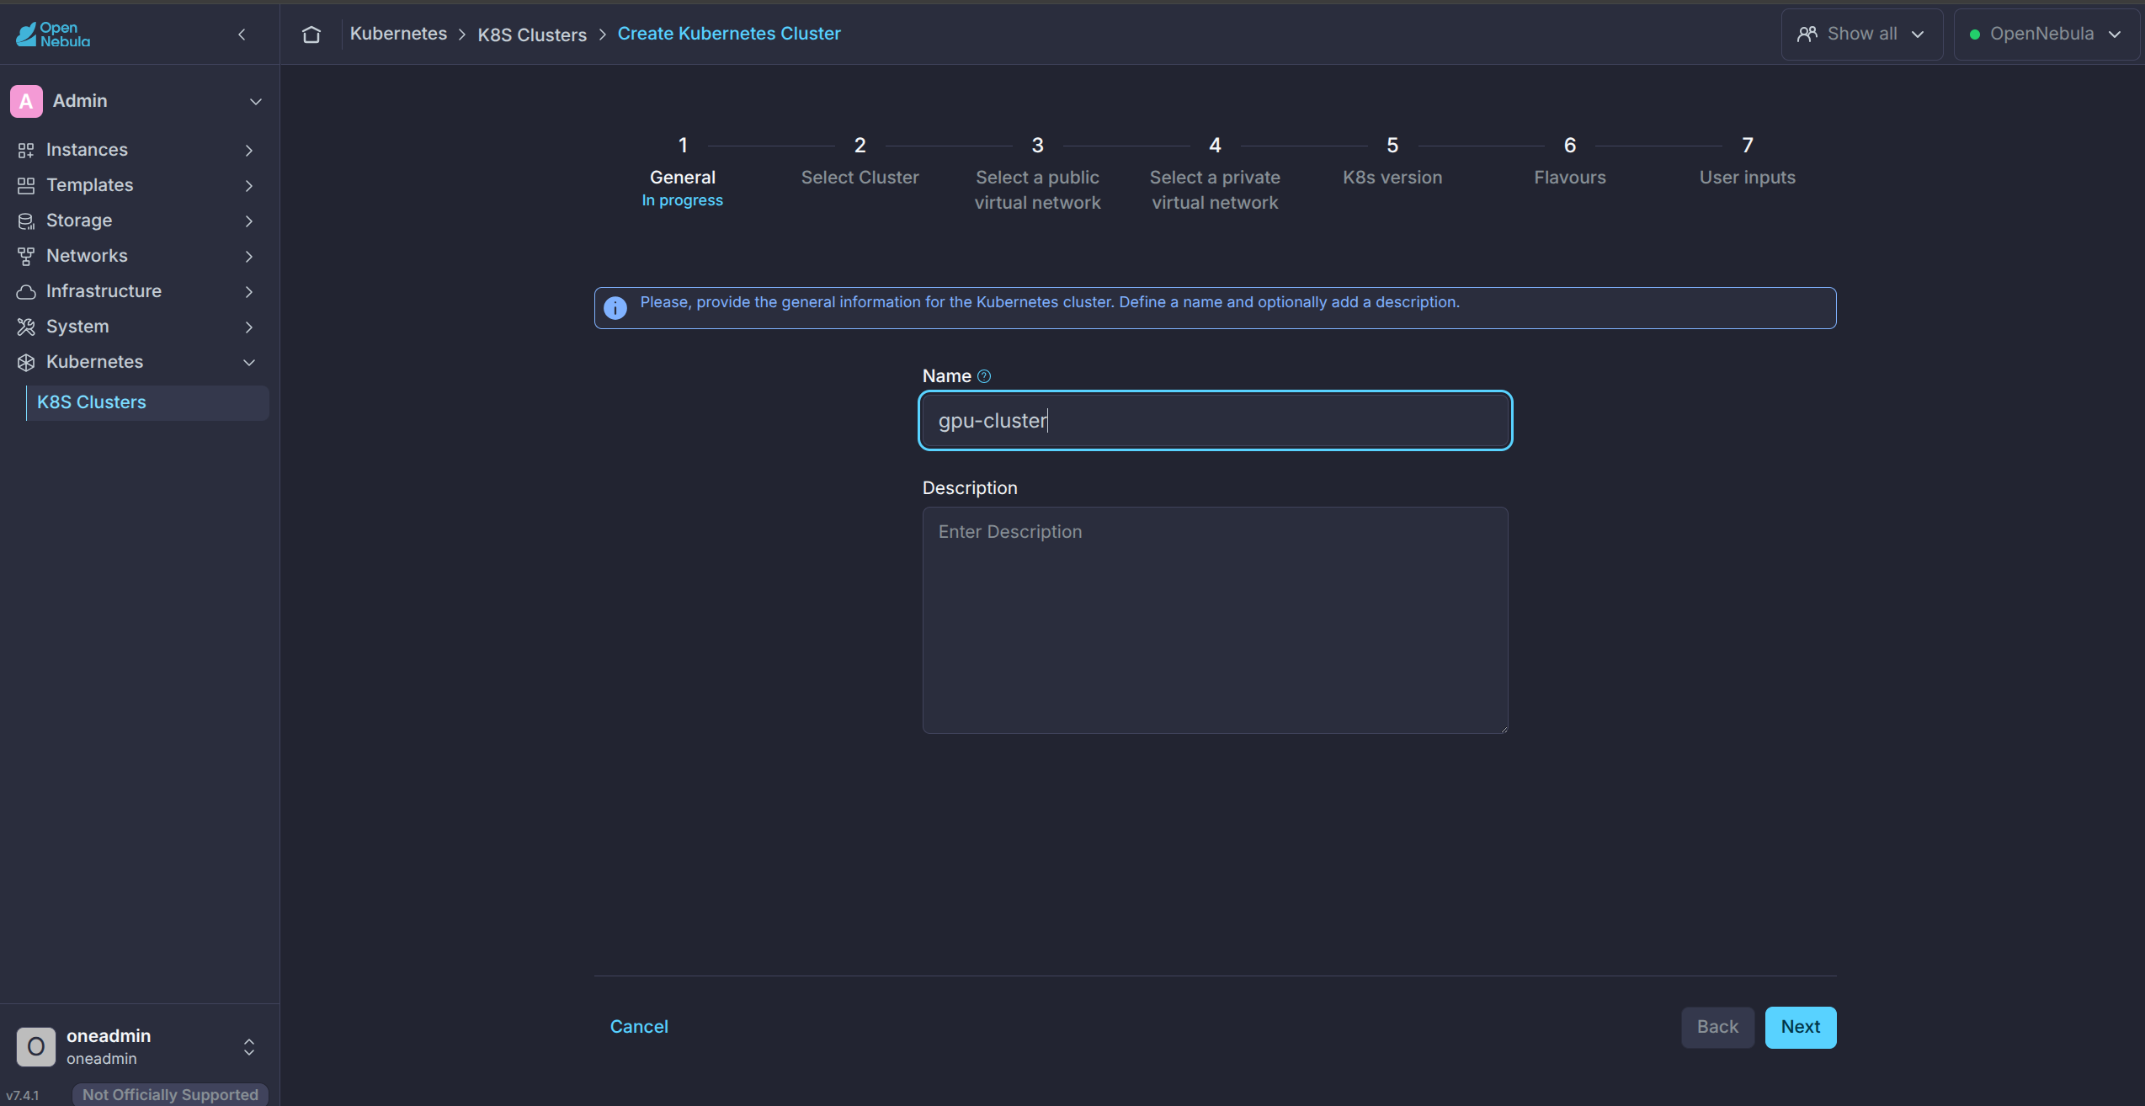Go to step 5 K8s version
Viewport: 2145px width, 1106px height.
point(1392,162)
